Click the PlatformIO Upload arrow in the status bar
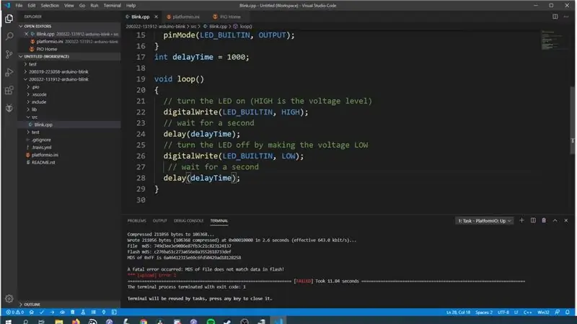577x324 pixels. click(52, 312)
